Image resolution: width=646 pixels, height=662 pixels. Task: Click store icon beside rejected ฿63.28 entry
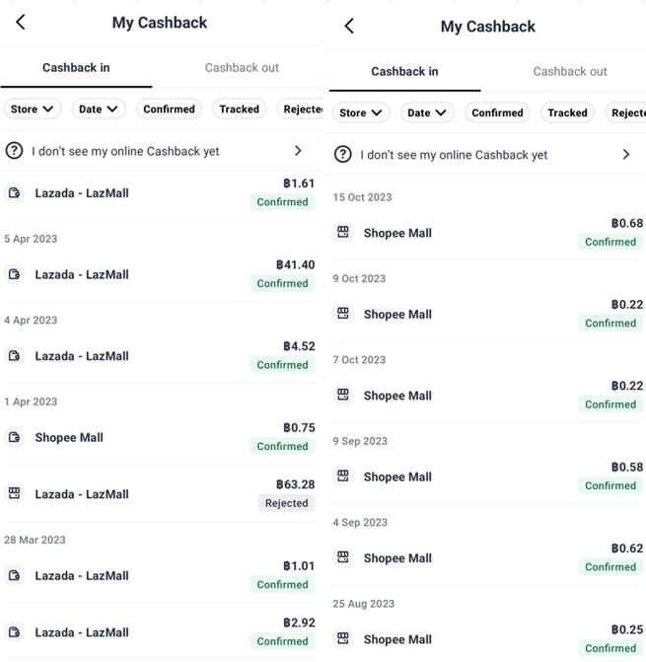[14, 493]
